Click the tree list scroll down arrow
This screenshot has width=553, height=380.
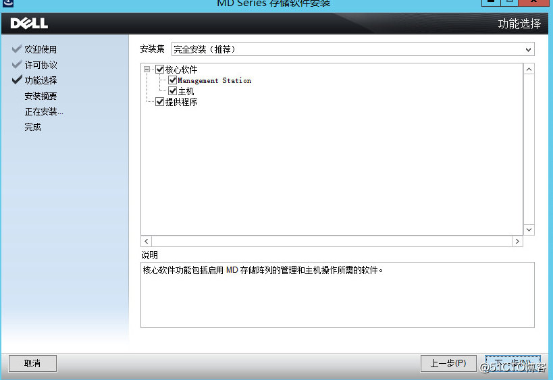[529, 230]
